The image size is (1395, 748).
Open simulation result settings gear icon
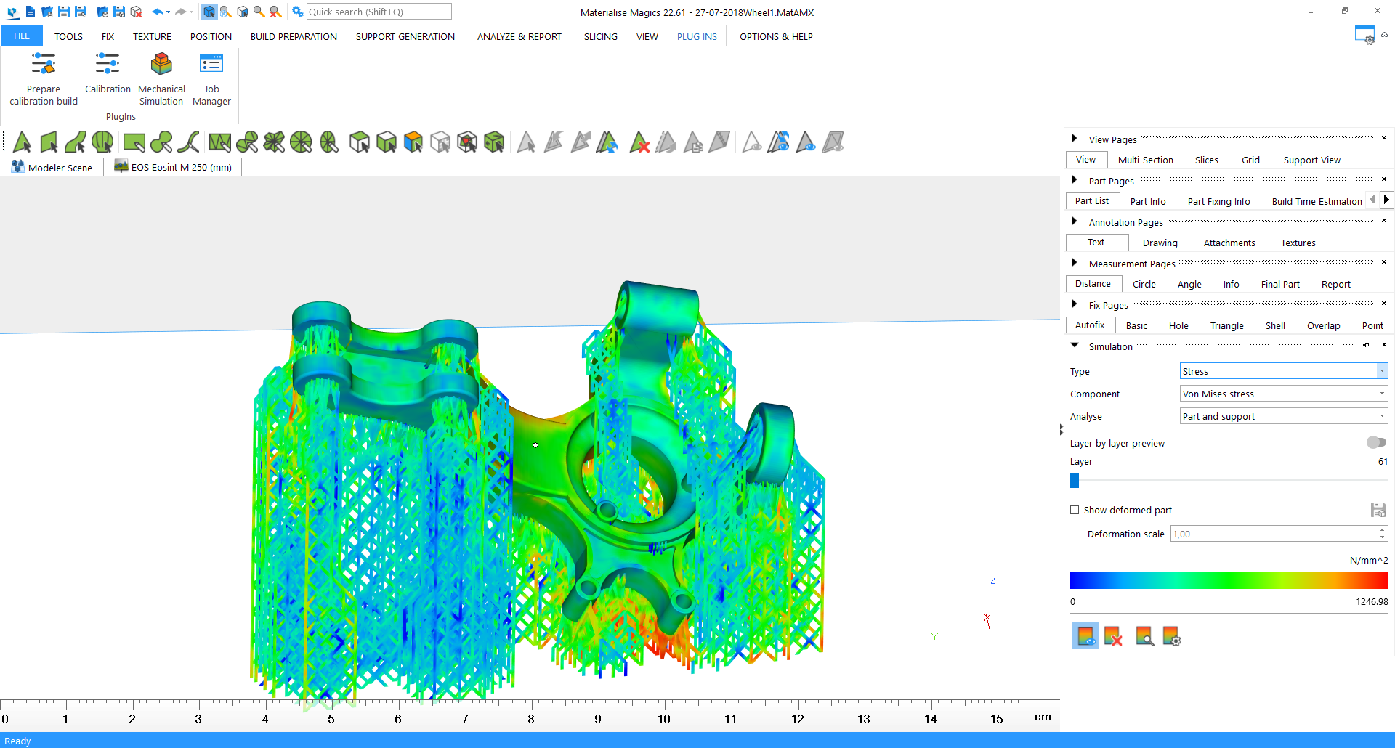(x=1171, y=636)
